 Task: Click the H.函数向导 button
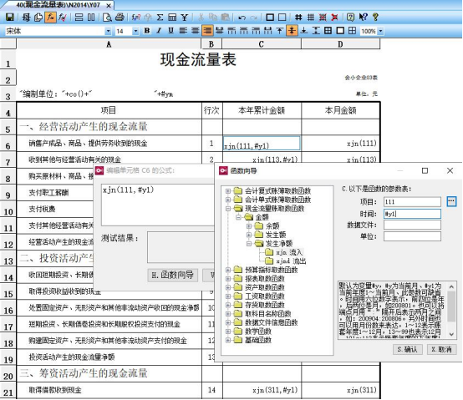click(x=172, y=275)
